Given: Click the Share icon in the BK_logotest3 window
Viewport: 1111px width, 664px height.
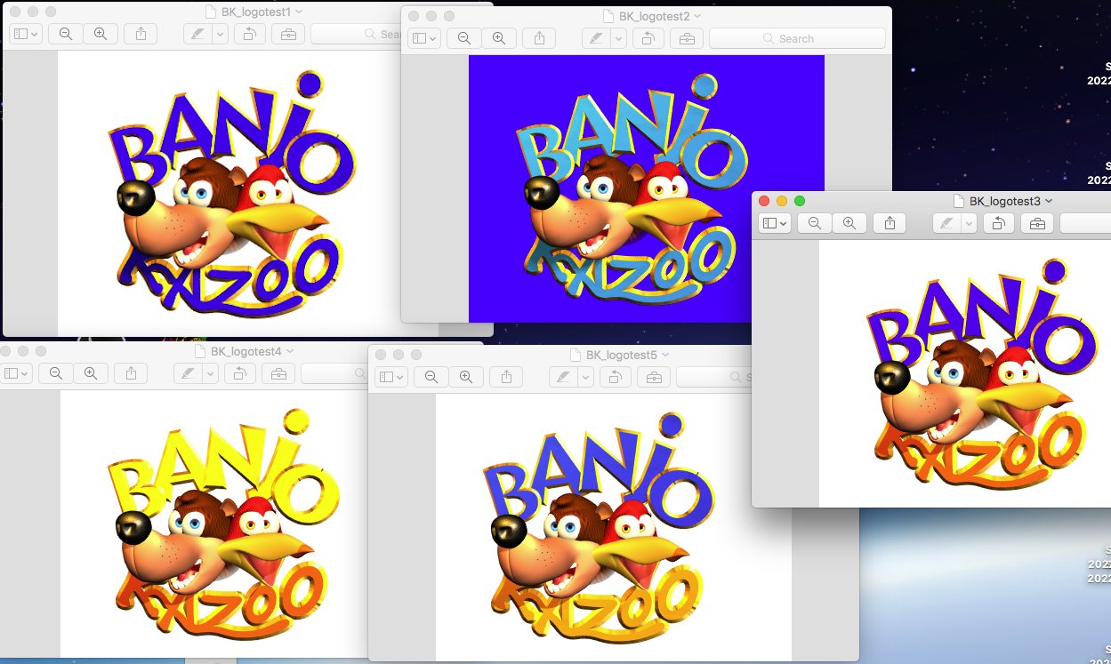Looking at the screenshot, I should click(890, 223).
